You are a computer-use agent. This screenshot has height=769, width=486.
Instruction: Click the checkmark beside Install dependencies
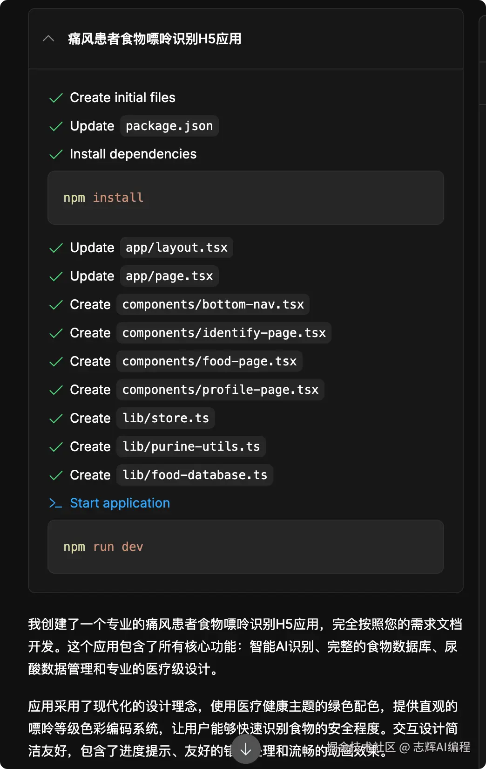point(56,154)
